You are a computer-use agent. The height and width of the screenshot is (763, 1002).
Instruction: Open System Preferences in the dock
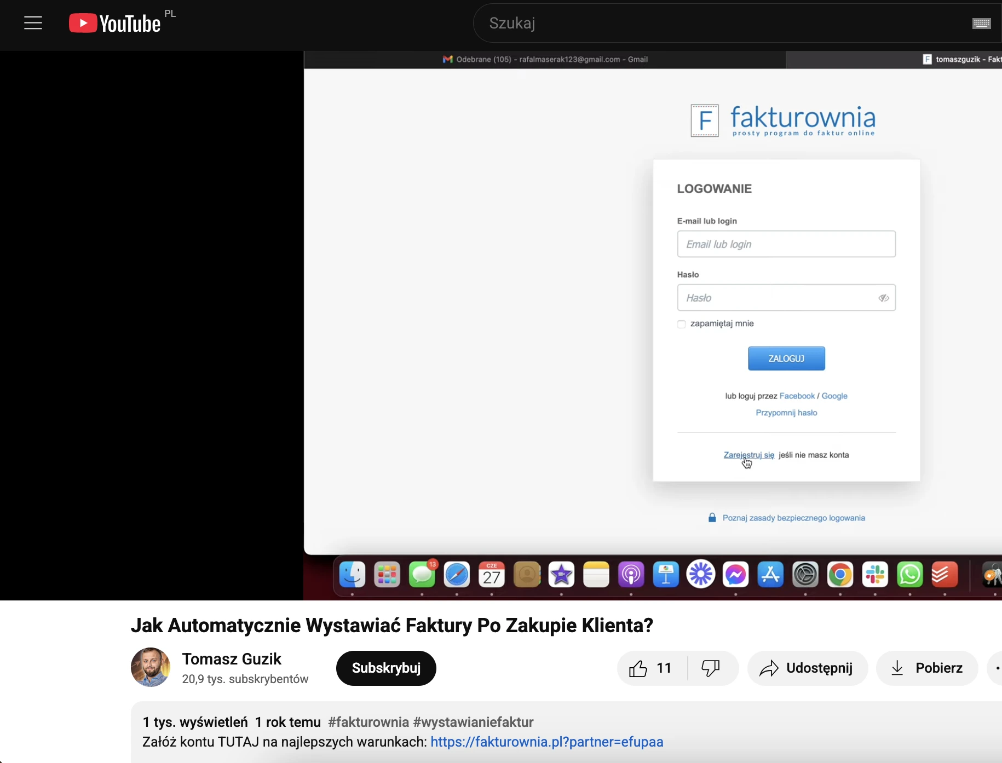tap(805, 575)
